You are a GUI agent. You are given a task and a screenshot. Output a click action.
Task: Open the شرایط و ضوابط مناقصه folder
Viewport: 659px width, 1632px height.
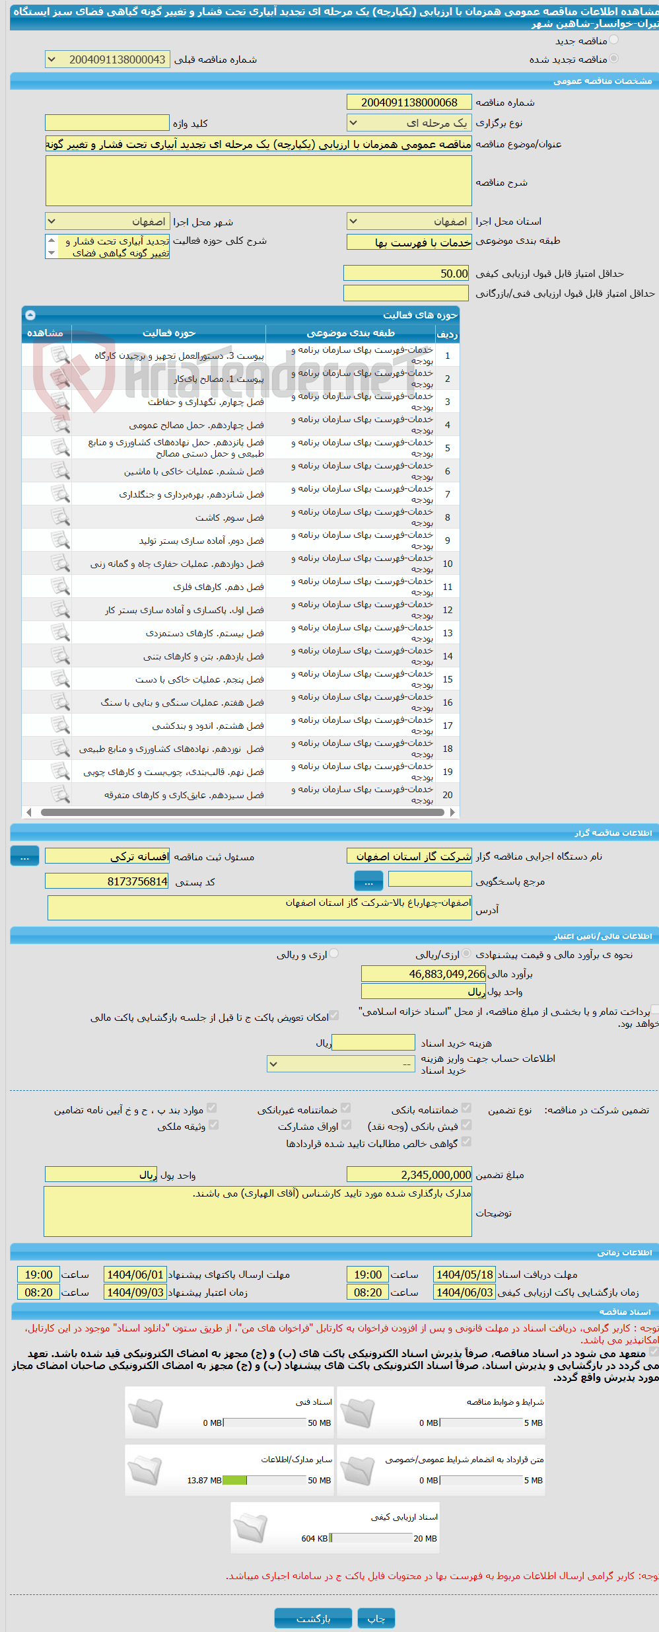(357, 1413)
